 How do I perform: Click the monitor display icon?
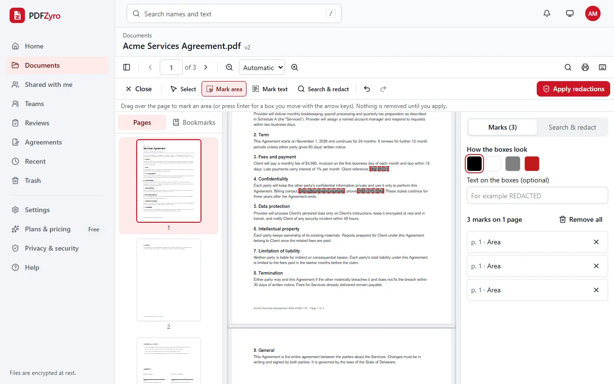coord(570,13)
